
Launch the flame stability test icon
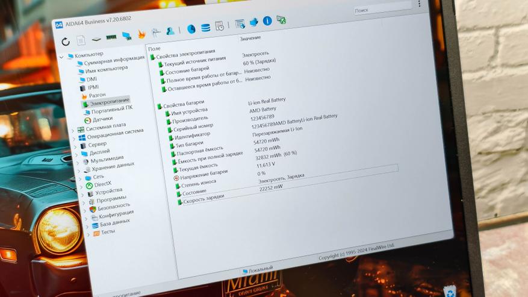coord(141,34)
